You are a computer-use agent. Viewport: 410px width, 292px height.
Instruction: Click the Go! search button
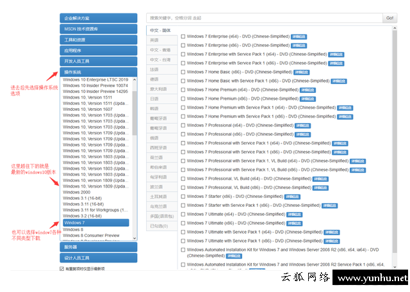pyautogui.click(x=389, y=18)
